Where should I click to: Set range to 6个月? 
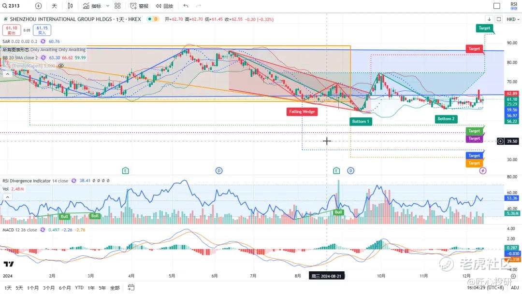pos(65,288)
